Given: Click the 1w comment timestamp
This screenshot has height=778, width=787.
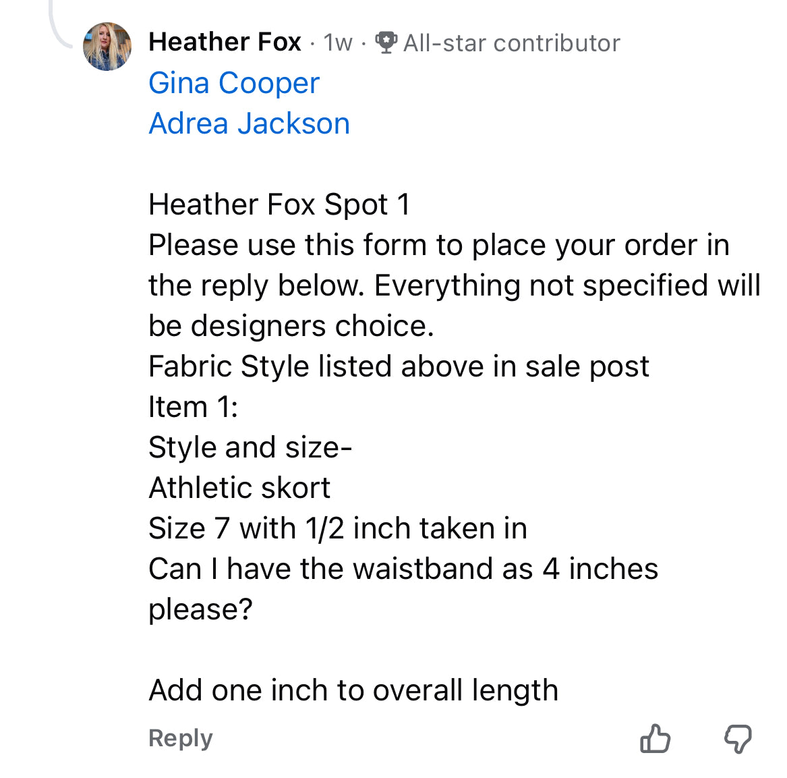Looking at the screenshot, I should point(337,43).
